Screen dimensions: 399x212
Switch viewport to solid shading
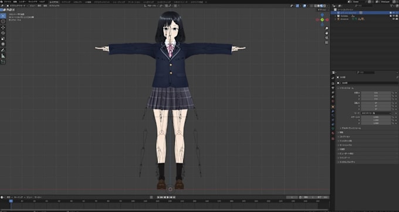[319, 6]
